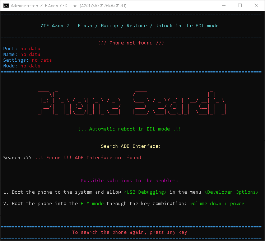Click the 'Search ADB Interface:' heading
The image size is (265, 241).
click(131, 146)
